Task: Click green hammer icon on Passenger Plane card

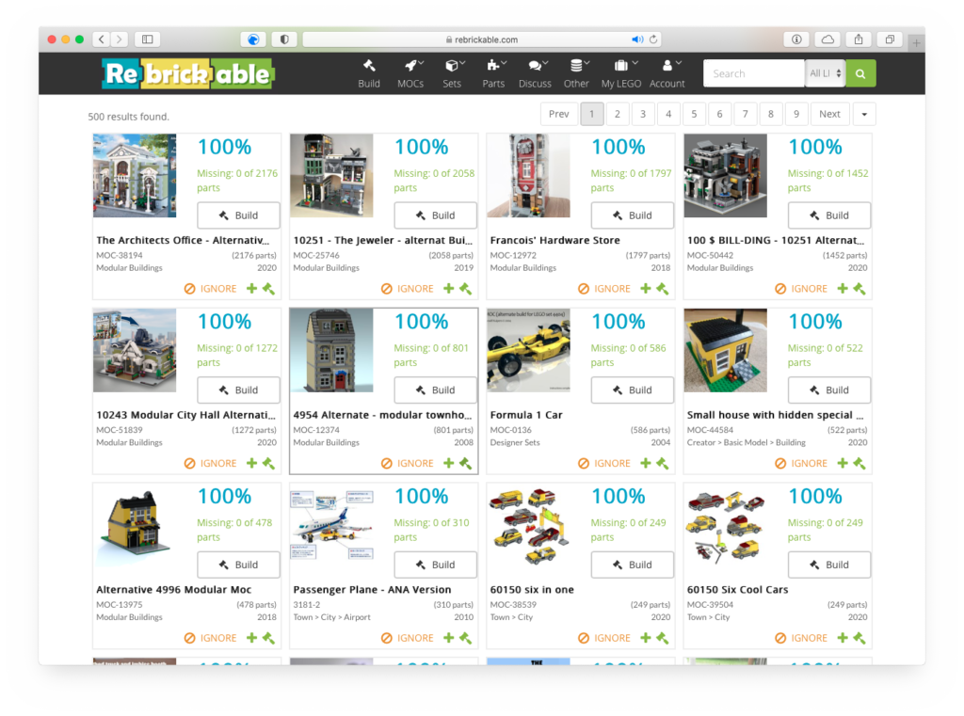Action: (x=465, y=638)
